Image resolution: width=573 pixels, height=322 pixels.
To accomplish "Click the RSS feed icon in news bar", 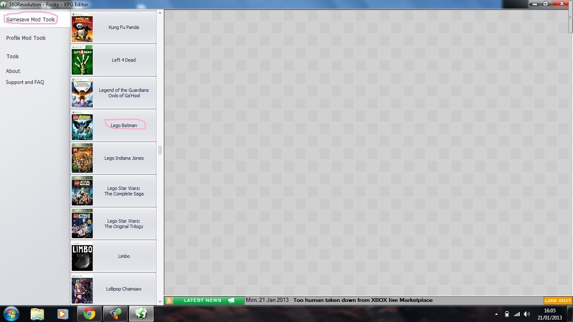I will (169, 300).
